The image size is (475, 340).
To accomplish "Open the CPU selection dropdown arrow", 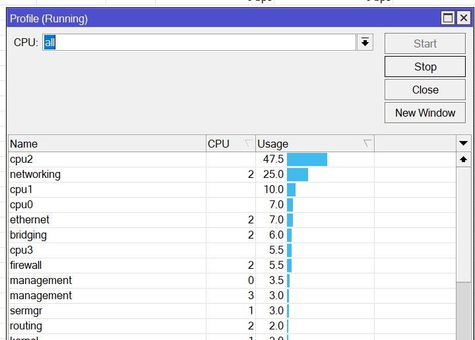I will click(365, 42).
